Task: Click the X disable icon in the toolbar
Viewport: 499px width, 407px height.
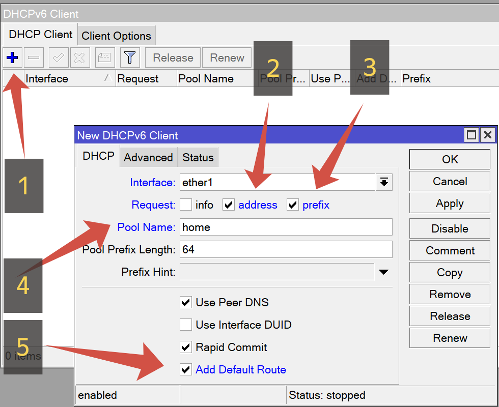Action: pyautogui.click(x=80, y=57)
